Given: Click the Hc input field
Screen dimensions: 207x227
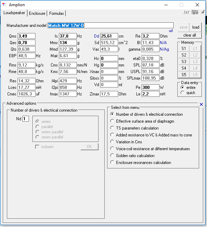Looking at the screenshot, I should click(109, 59).
